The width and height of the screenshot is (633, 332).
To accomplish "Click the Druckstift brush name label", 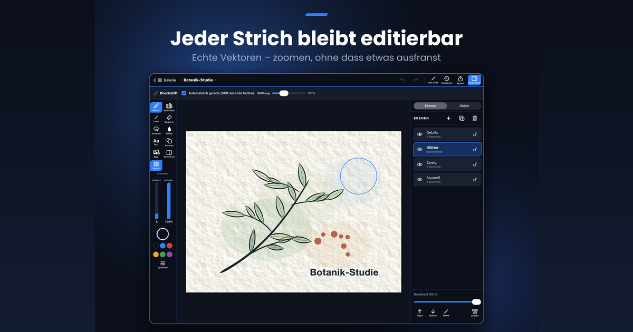I will click(168, 93).
